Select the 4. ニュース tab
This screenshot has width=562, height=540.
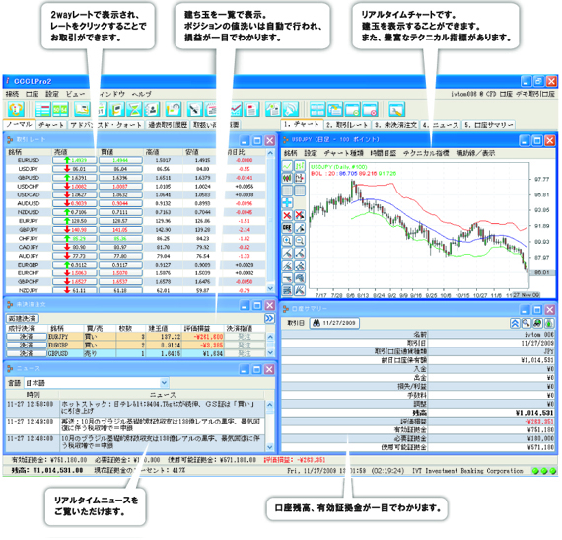tap(441, 125)
